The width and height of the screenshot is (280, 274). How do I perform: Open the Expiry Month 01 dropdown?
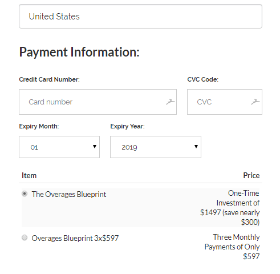click(x=59, y=147)
